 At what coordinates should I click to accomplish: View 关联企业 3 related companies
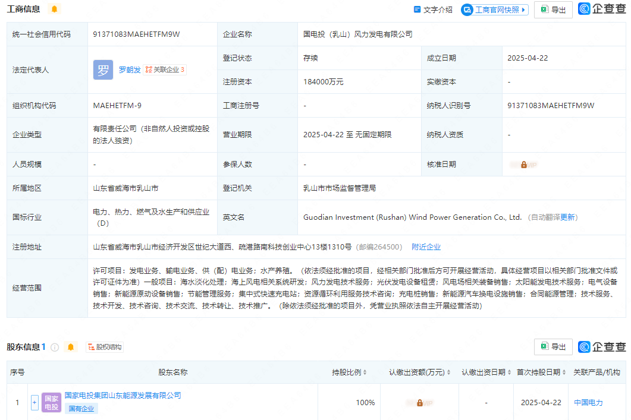click(165, 70)
